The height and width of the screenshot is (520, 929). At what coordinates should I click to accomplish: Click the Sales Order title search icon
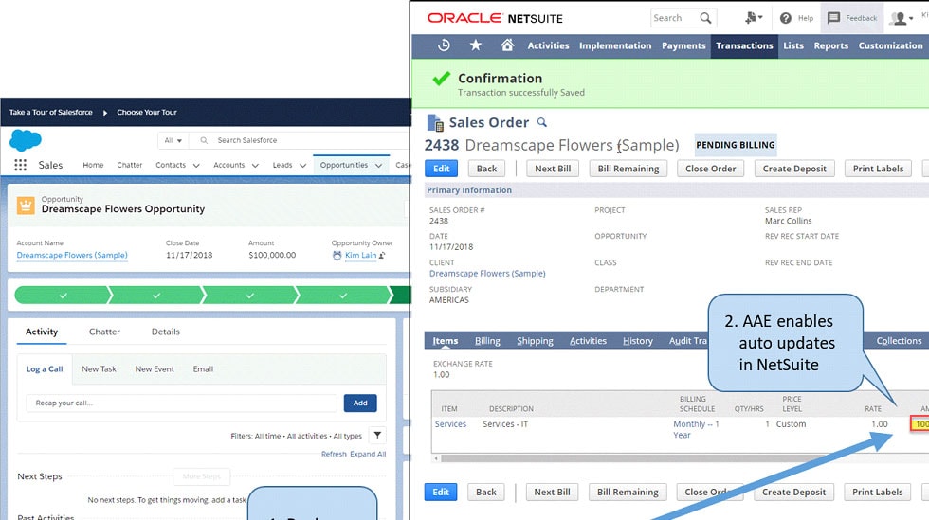click(542, 122)
